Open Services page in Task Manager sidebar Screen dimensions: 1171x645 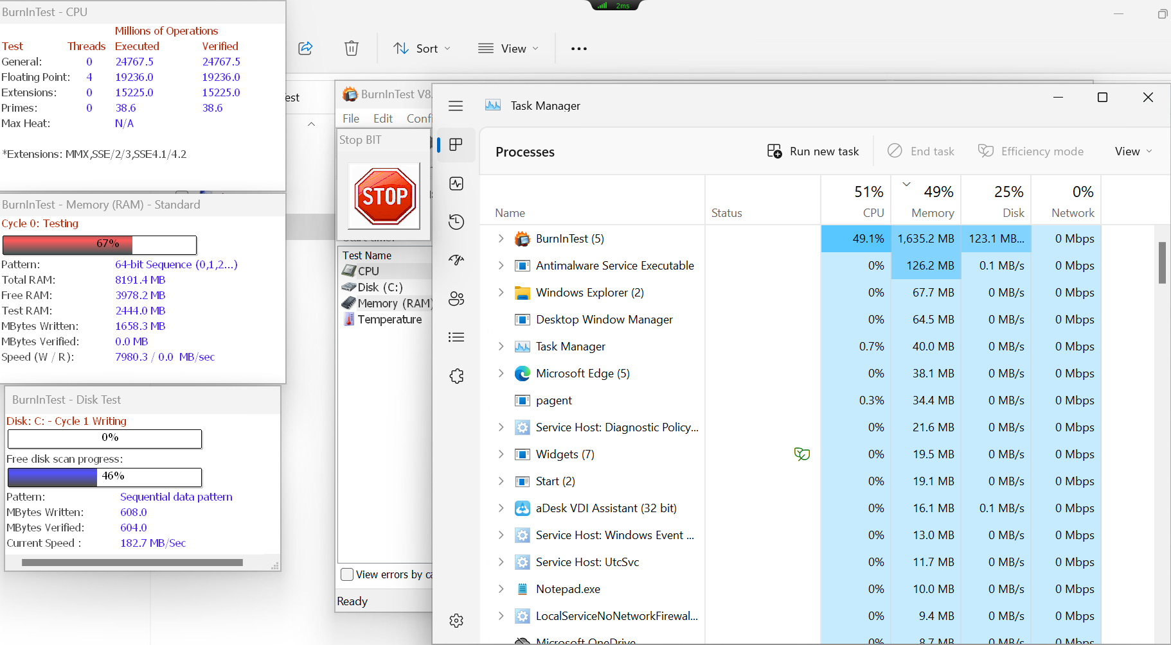click(456, 376)
